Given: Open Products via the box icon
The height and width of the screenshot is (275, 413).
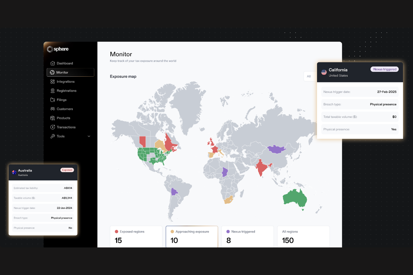Looking at the screenshot, I should click(52, 118).
